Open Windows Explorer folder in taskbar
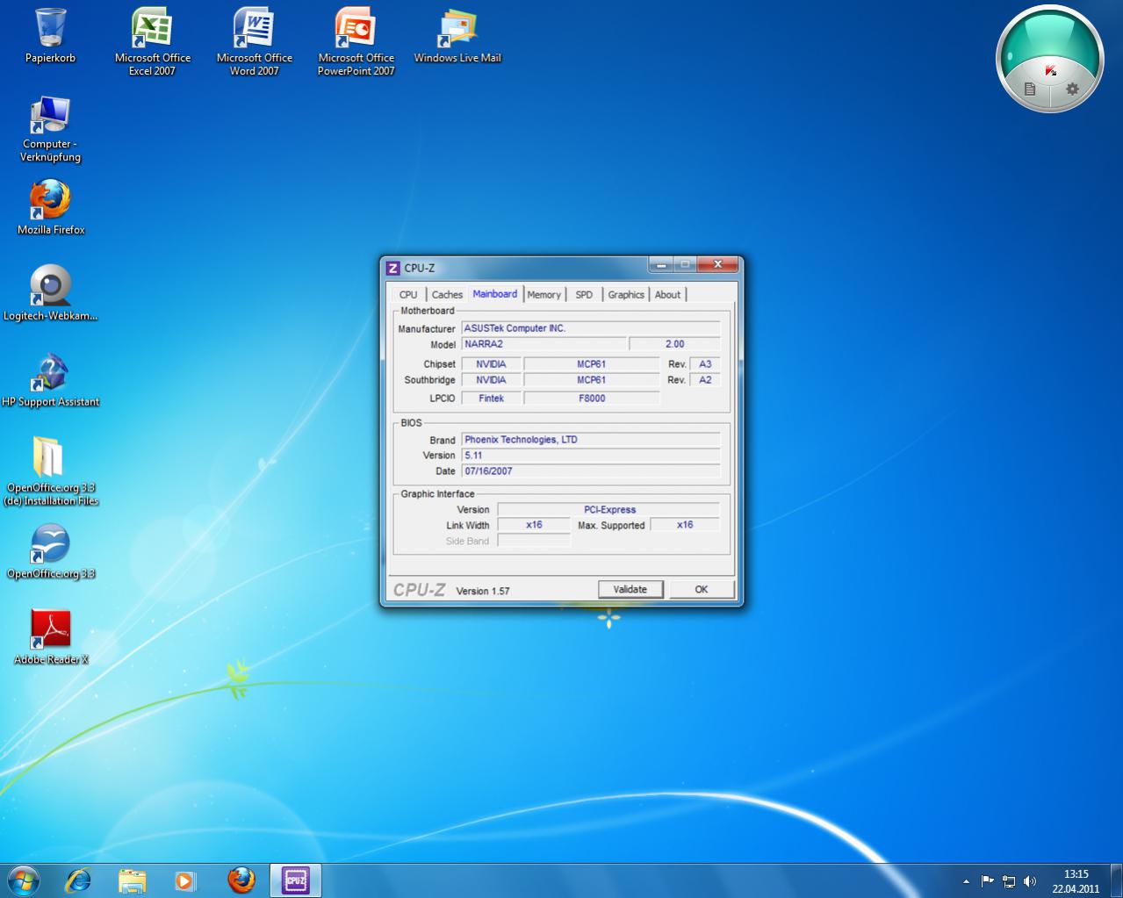1123x898 pixels. click(x=132, y=880)
